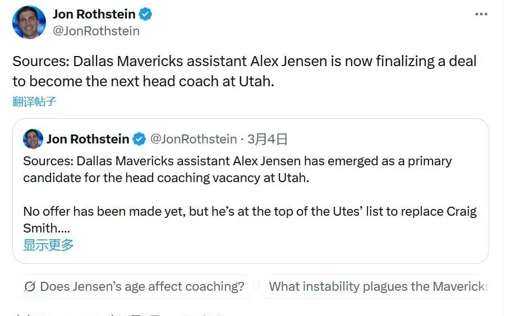Click the @JonRothstein handle in the quoted post
506x316 pixels.
click(194, 139)
